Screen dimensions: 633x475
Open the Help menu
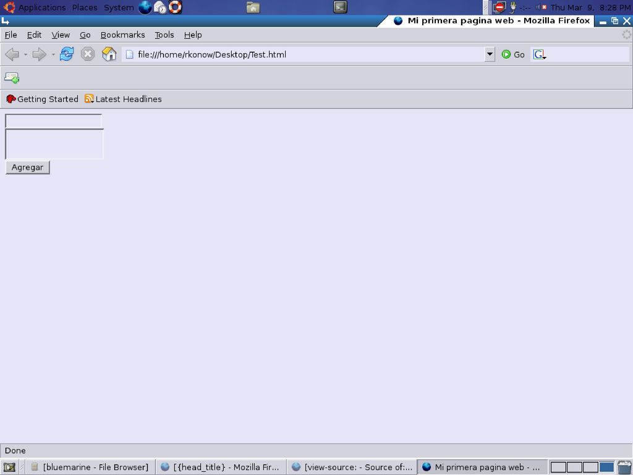(x=193, y=35)
